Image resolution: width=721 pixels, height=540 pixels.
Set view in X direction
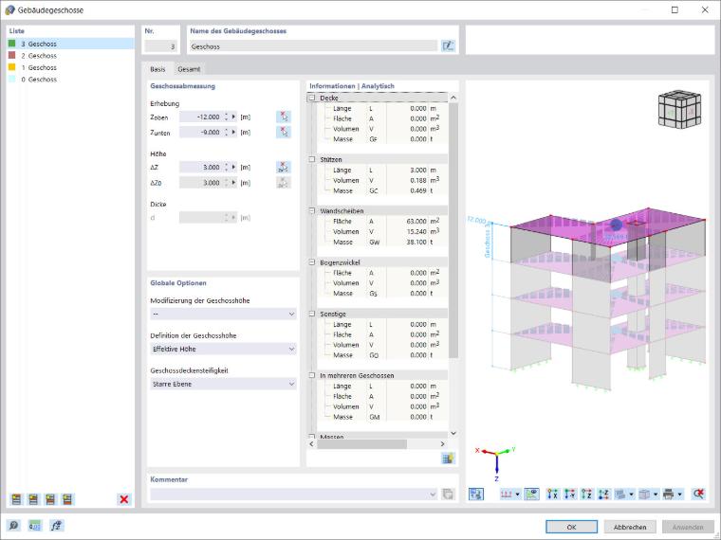click(553, 495)
